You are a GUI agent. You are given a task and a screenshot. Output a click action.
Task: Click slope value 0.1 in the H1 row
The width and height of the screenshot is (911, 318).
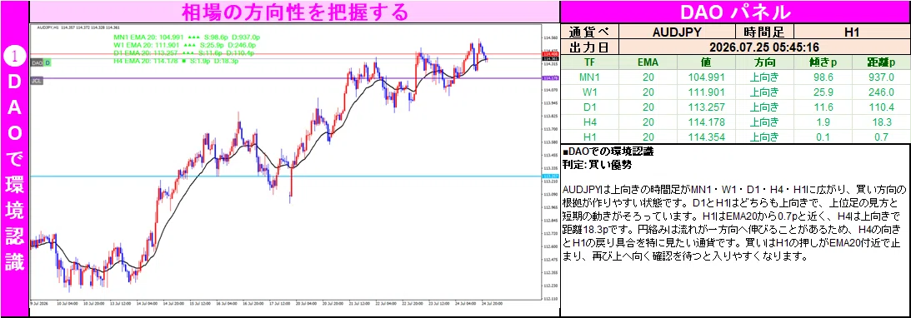[x=823, y=137]
